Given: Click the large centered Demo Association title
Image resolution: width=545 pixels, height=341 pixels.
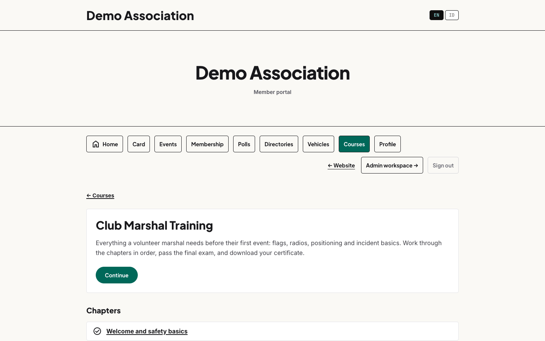Looking at the screenshot, I should click(272, 73).
